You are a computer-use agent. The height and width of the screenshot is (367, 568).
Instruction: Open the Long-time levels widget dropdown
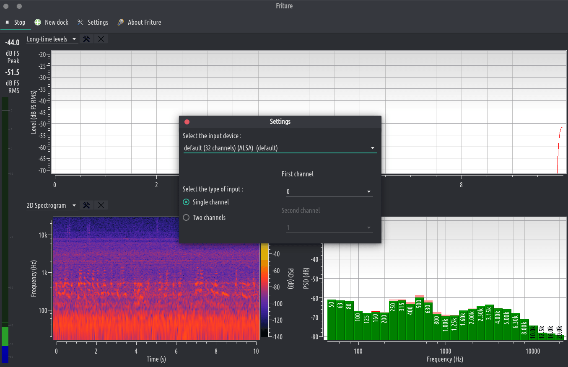[x=52, y=39]
